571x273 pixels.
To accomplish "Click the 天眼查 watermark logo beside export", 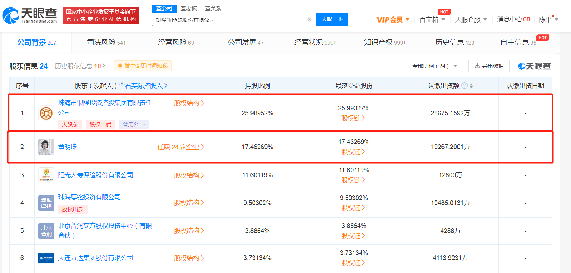I will tap(535, 66).
